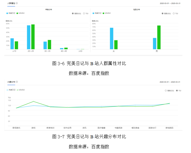Click blue 完美日记 bar for 30~39
This screenshot has width=191, height=153.
[x=45, y=45]
